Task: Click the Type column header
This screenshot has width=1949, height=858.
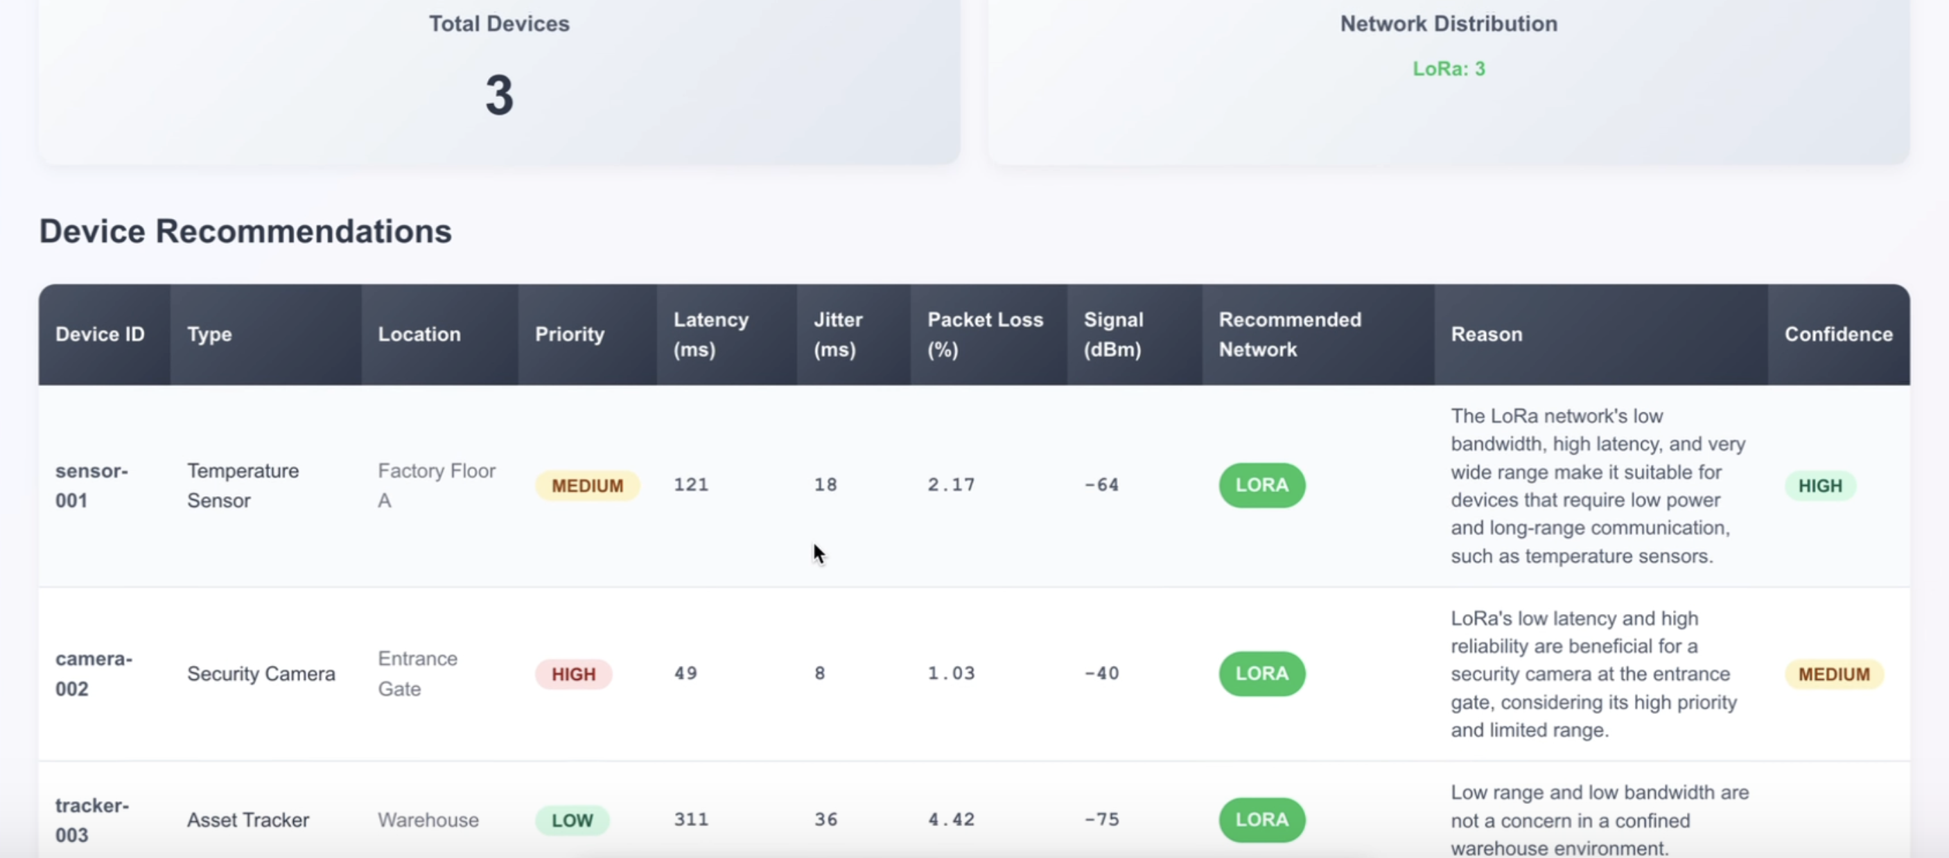Action: 209,335
